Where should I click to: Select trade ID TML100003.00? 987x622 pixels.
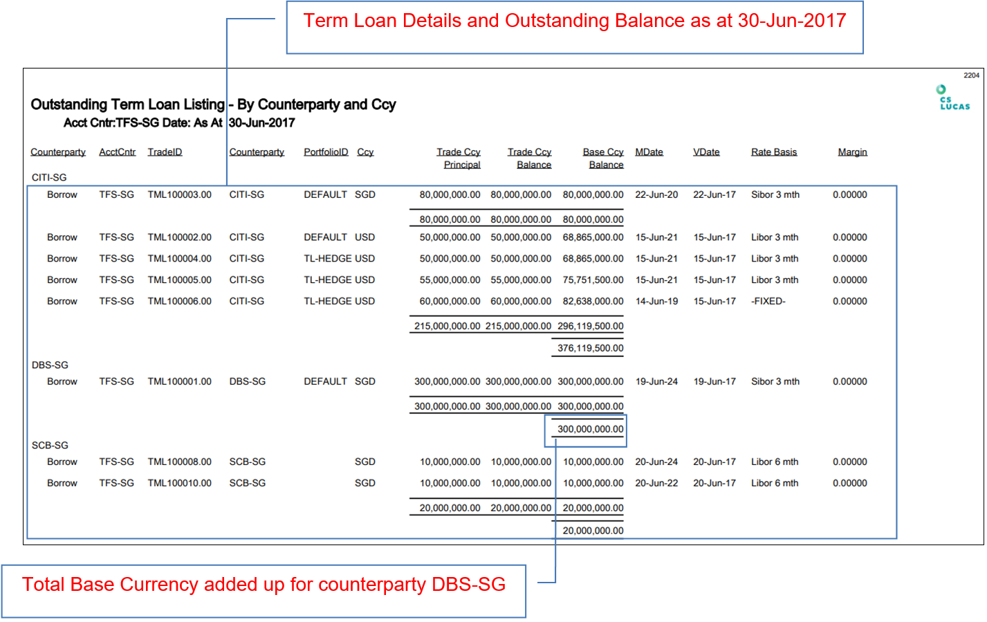179,195
